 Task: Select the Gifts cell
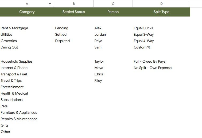(27, 125)
